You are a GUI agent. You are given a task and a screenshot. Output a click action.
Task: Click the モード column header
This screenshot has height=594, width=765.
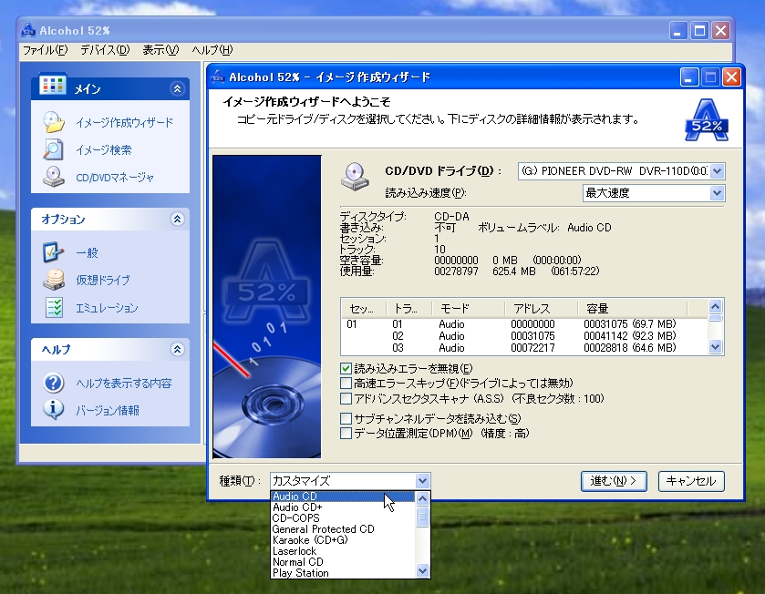pyautogui.click(x=469, y=309)
